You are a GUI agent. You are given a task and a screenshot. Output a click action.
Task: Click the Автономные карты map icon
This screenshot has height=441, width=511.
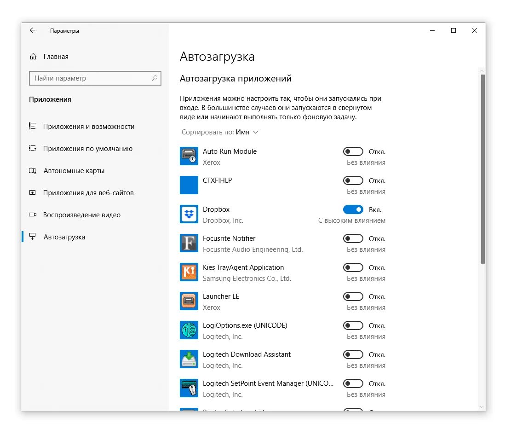[x=32, y=171]
